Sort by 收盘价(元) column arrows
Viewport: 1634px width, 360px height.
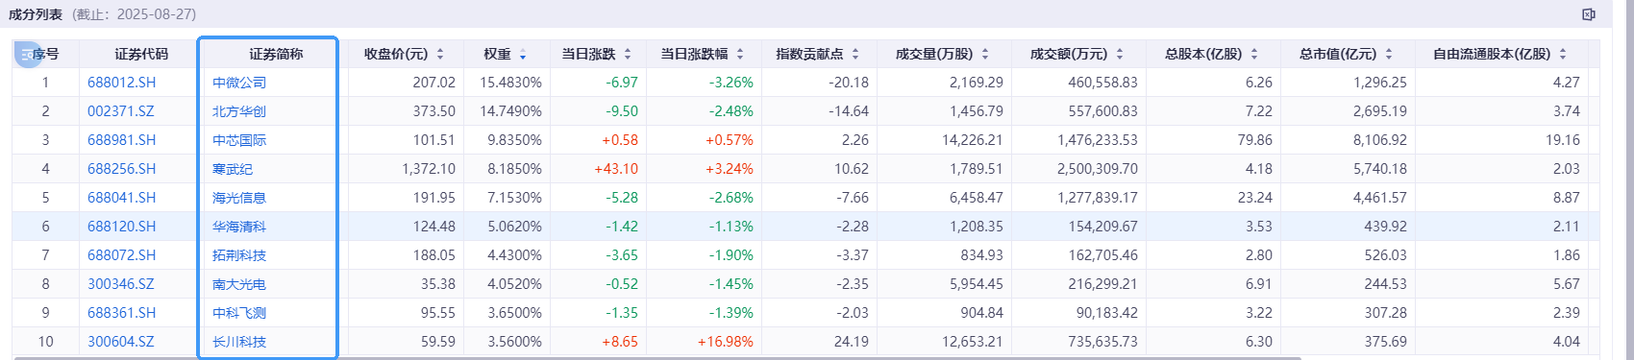coord(440,55)
